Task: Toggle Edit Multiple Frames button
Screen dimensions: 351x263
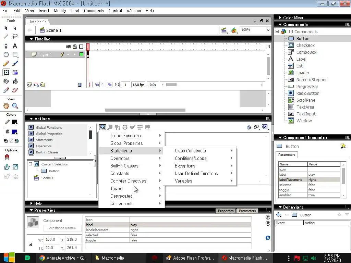Action: pos(110,85)
